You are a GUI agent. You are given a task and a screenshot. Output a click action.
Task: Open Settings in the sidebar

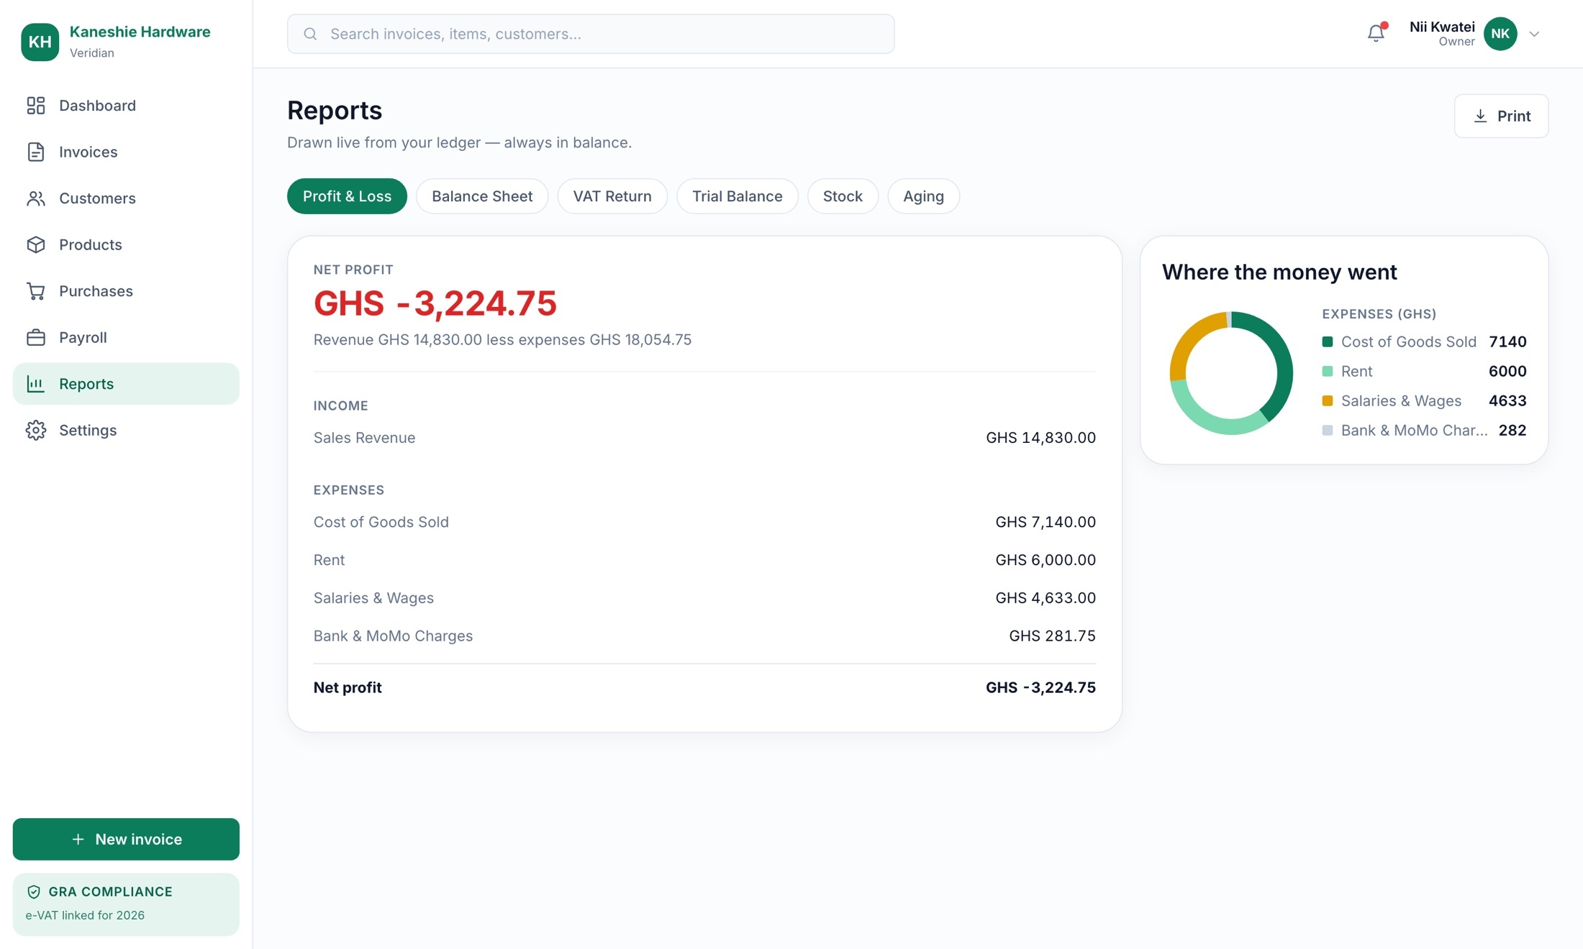click(126, 430)
